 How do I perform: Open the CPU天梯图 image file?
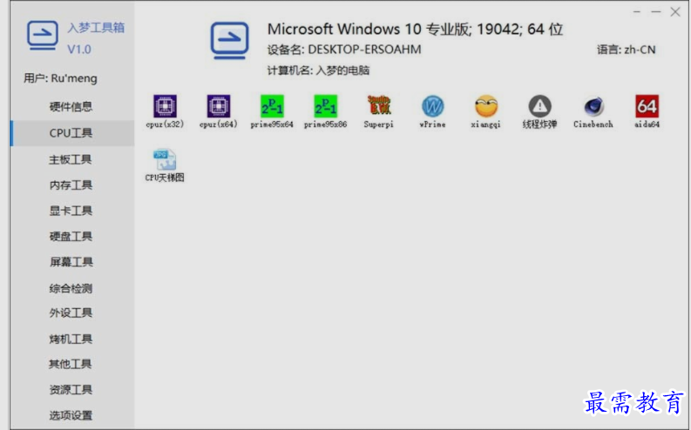coord(165,165)
